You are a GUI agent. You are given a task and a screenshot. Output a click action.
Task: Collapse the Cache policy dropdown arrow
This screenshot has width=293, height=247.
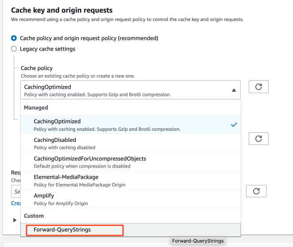tap(234, 90)
